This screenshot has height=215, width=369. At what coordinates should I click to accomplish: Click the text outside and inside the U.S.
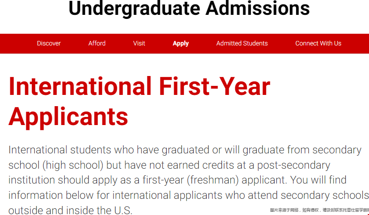tap(71, 210)
